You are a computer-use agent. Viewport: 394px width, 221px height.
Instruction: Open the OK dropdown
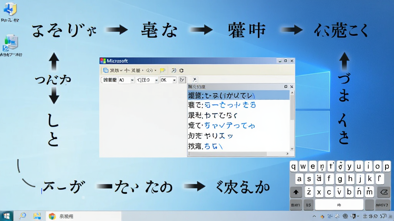(168, 80)
